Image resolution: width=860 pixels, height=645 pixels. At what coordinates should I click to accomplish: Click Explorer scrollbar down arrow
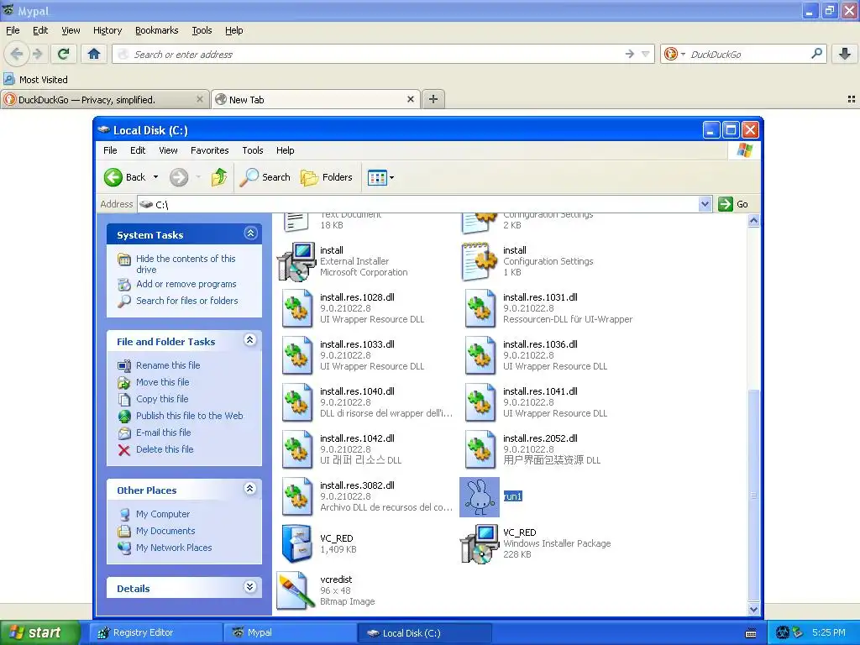pyautogui.click(x=753, y=609)
